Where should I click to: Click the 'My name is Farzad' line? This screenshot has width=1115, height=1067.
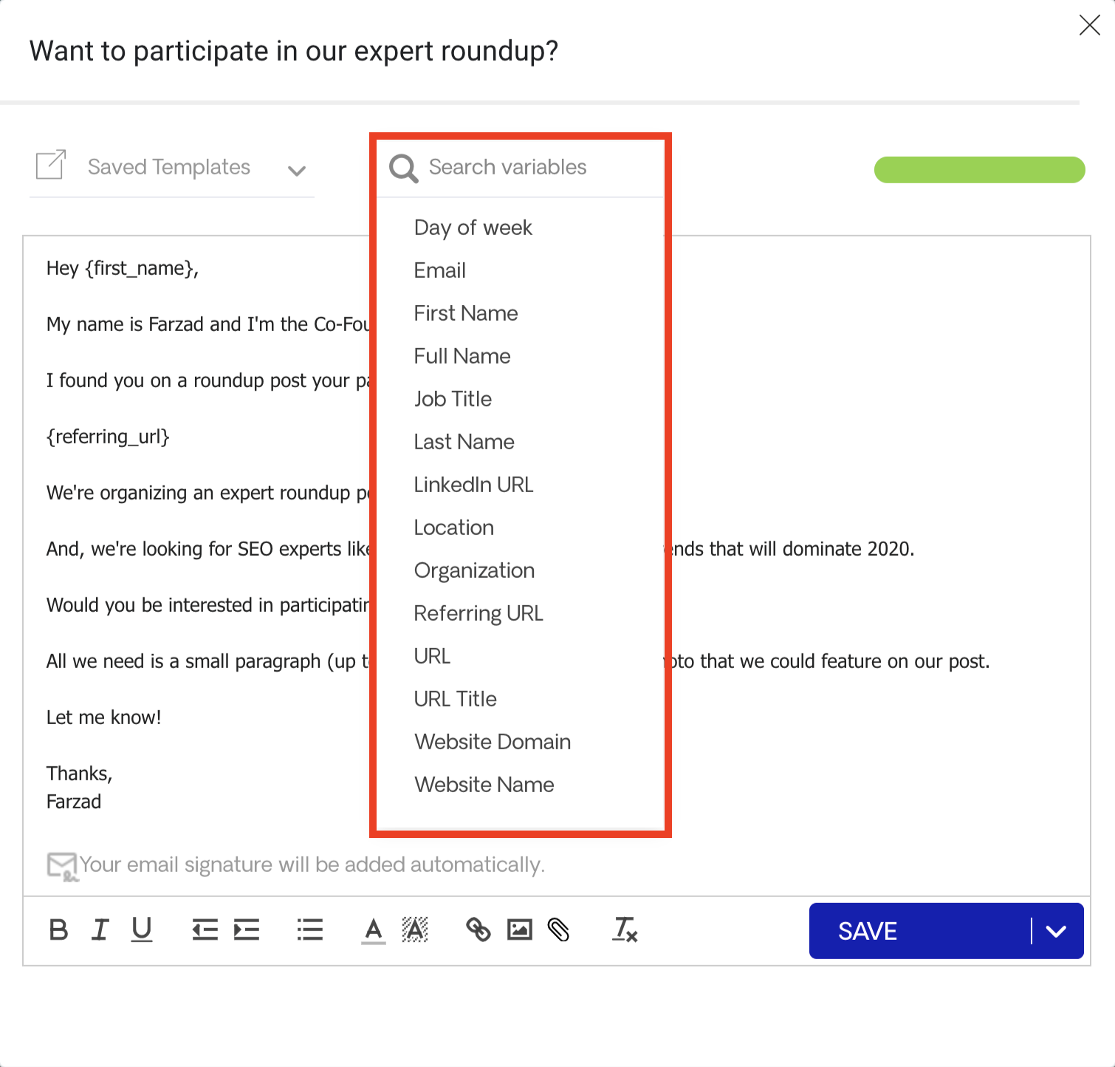pyautogui.click(x=207, y=324)
